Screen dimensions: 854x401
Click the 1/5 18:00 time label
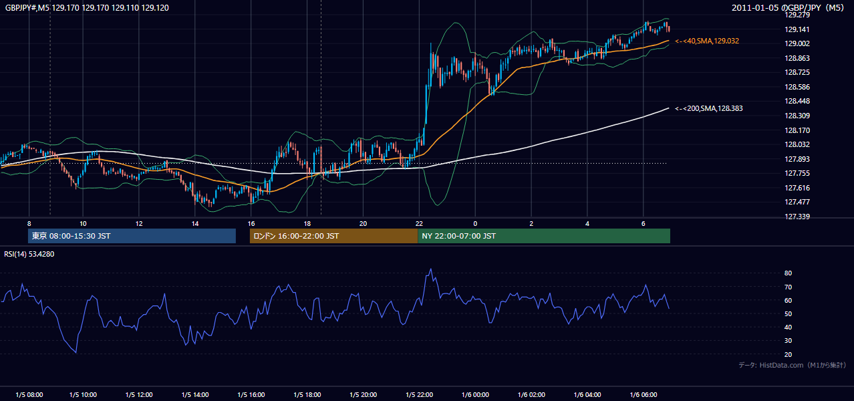tap(307, 395)
